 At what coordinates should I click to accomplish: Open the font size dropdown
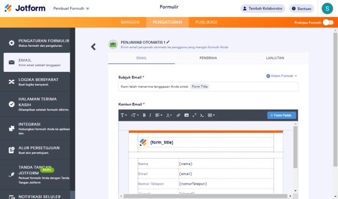click(135, 115)
